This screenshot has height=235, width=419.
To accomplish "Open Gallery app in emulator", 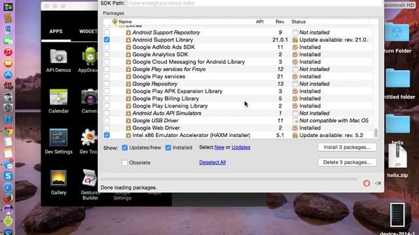I will 58,183.
